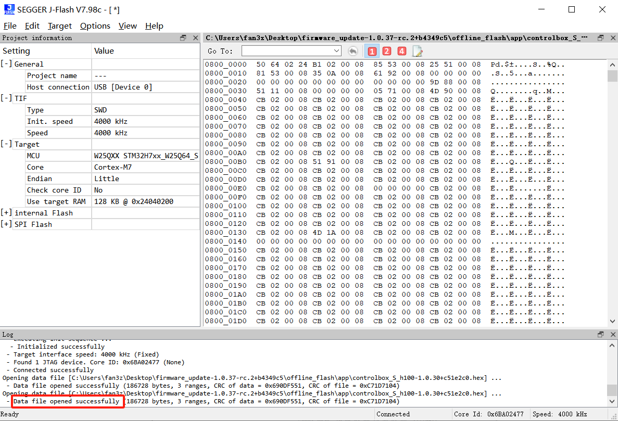618x421 pixels.
Task: Click the J-Flash application icon in title bar
Action: pos(9,9)
